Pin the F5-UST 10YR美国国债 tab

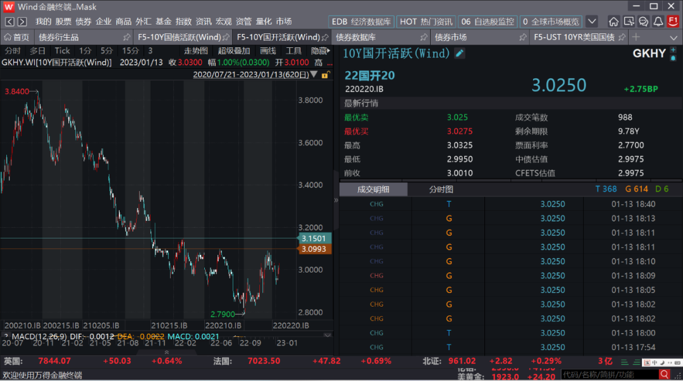622,37
